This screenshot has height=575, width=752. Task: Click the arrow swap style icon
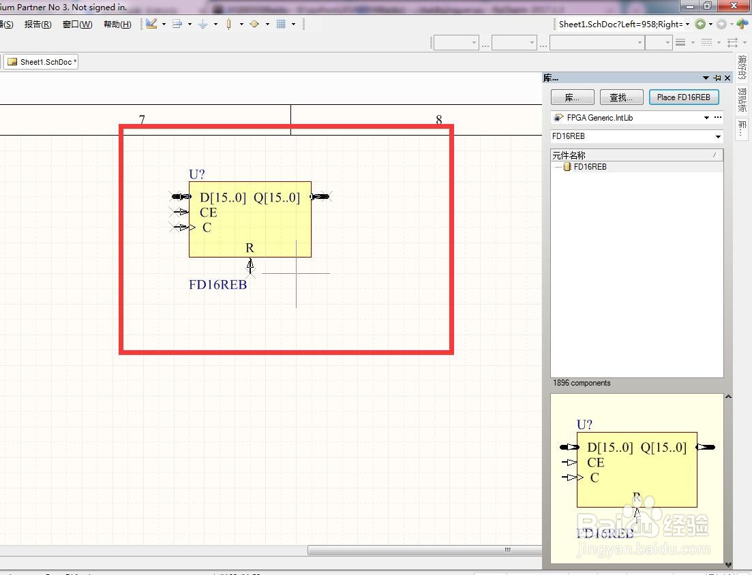tap(733, 43)
